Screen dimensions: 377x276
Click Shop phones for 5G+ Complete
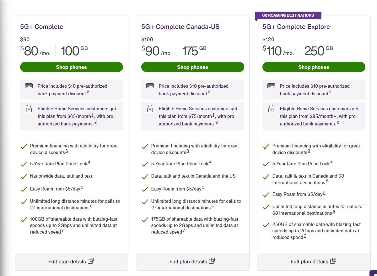pos(71,67)
